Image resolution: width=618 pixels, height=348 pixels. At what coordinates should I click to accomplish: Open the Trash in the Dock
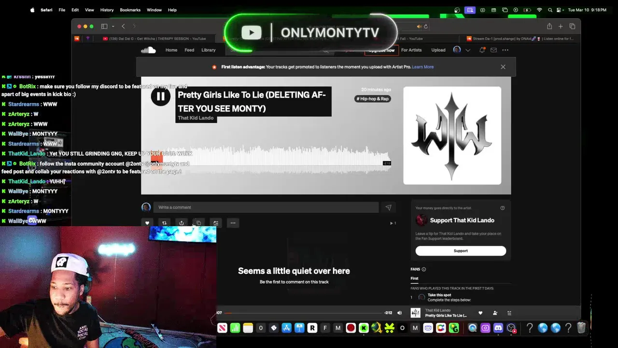coord(581,328)
